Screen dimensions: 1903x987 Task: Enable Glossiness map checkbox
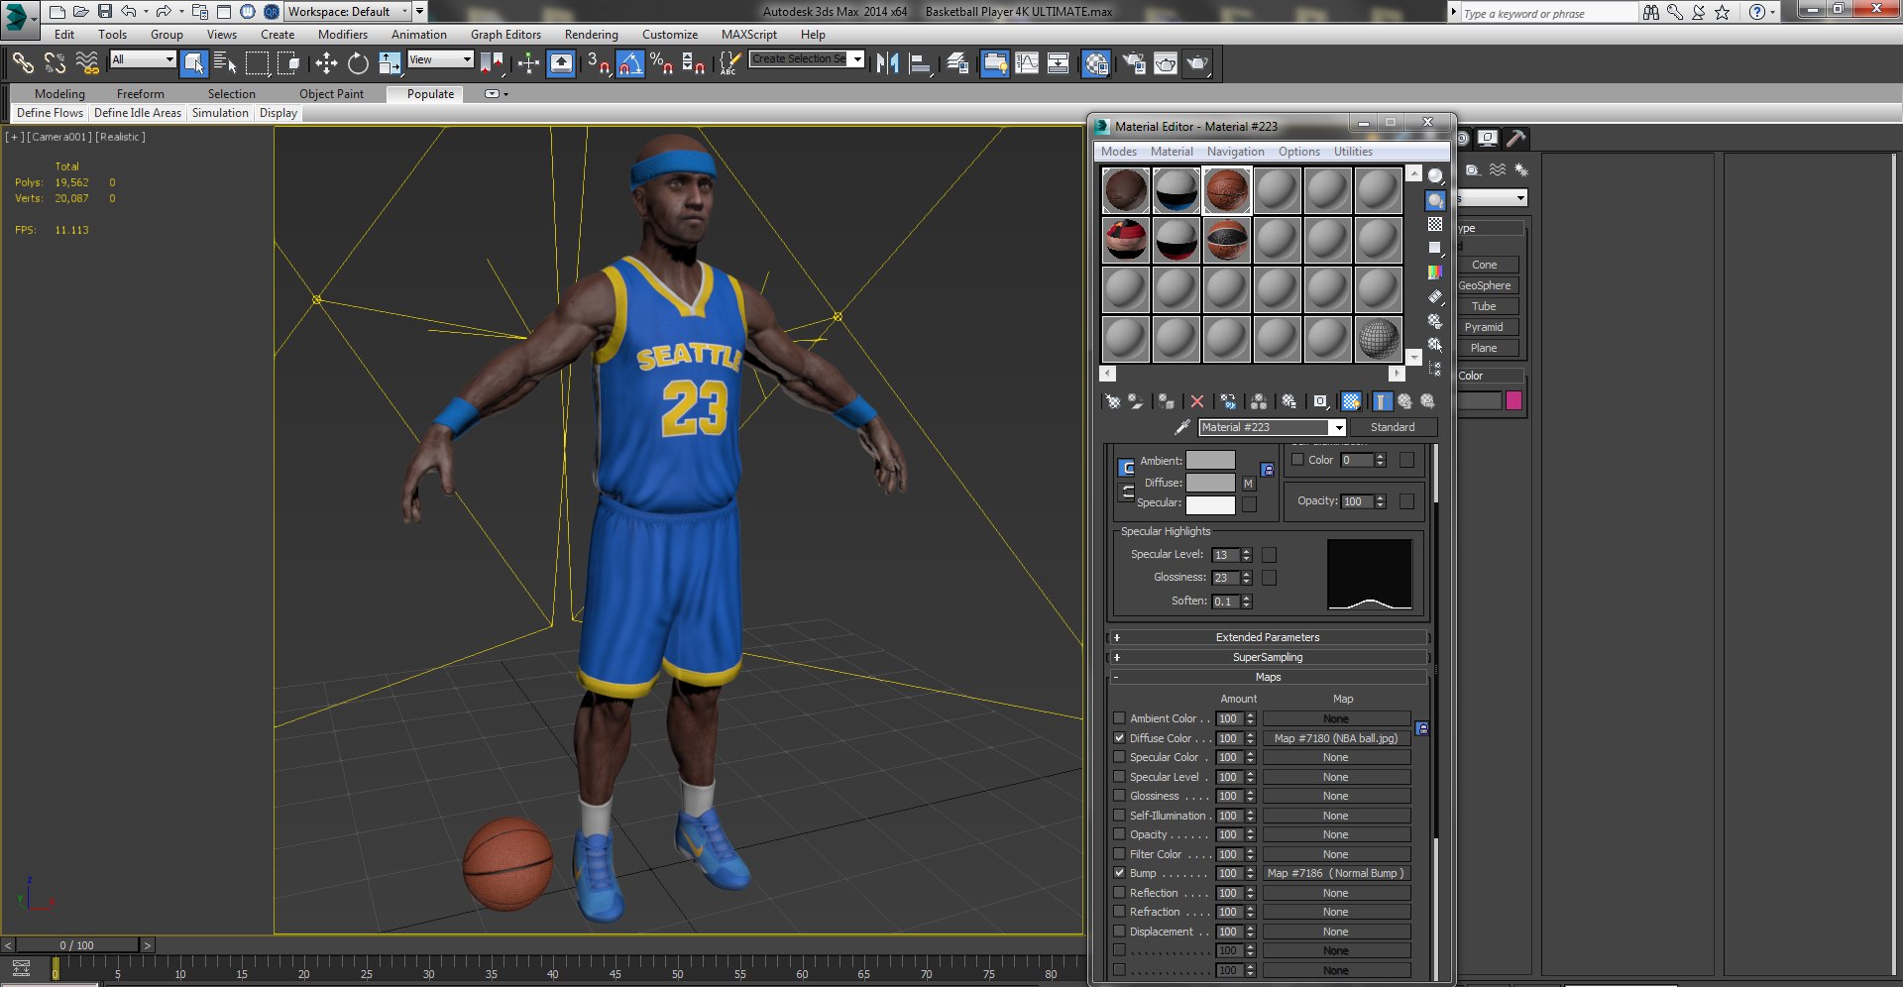coord(1119,796)
